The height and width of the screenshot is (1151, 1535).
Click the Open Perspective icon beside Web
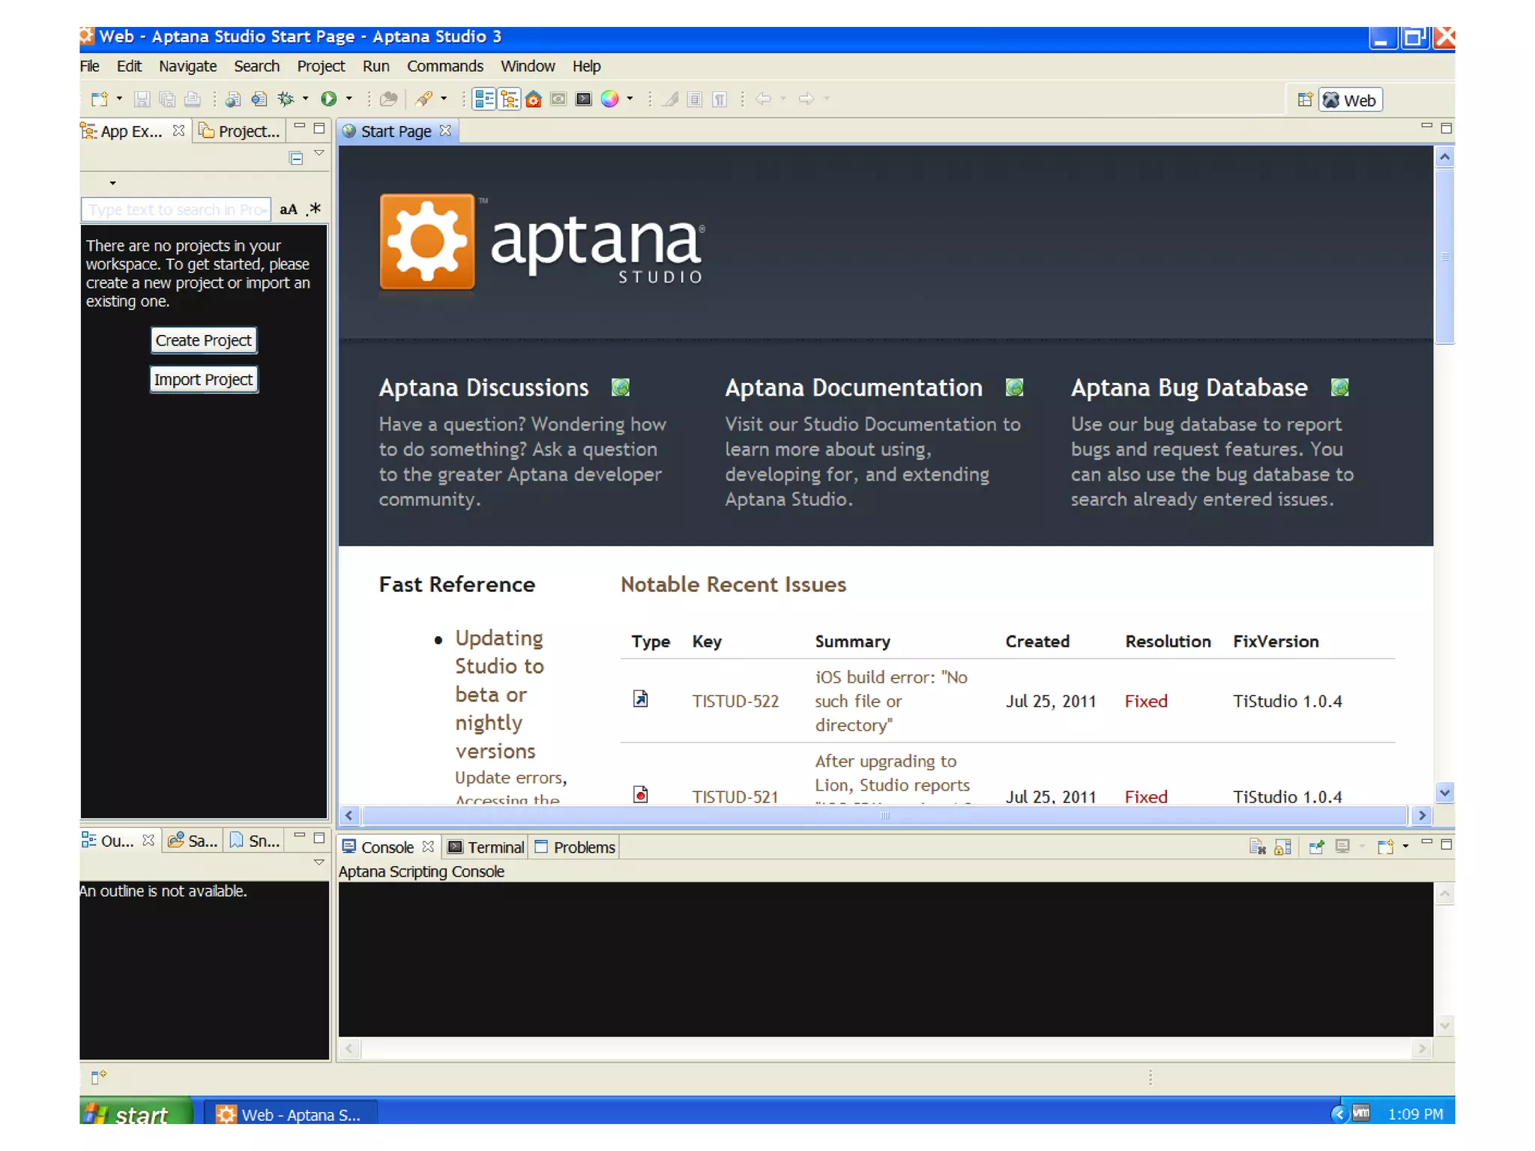point(1305,100)
